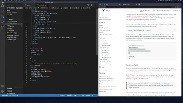Click the master branch in status bar
This screenshot has height=103, width=183.
pos(5,96)
